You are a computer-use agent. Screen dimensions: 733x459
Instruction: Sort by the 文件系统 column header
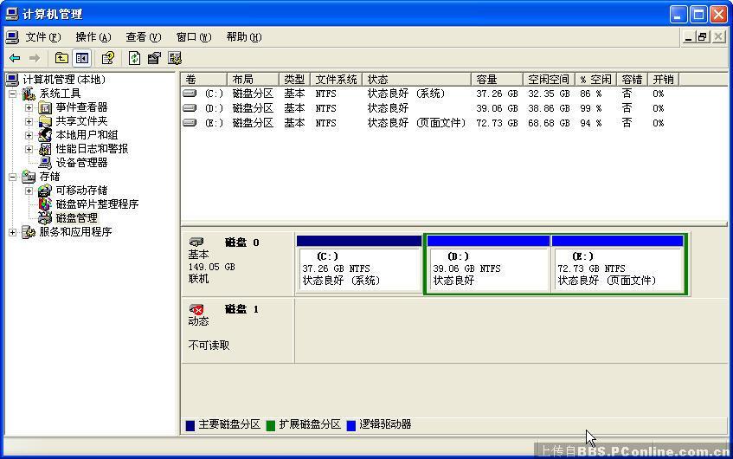(336, 80)
